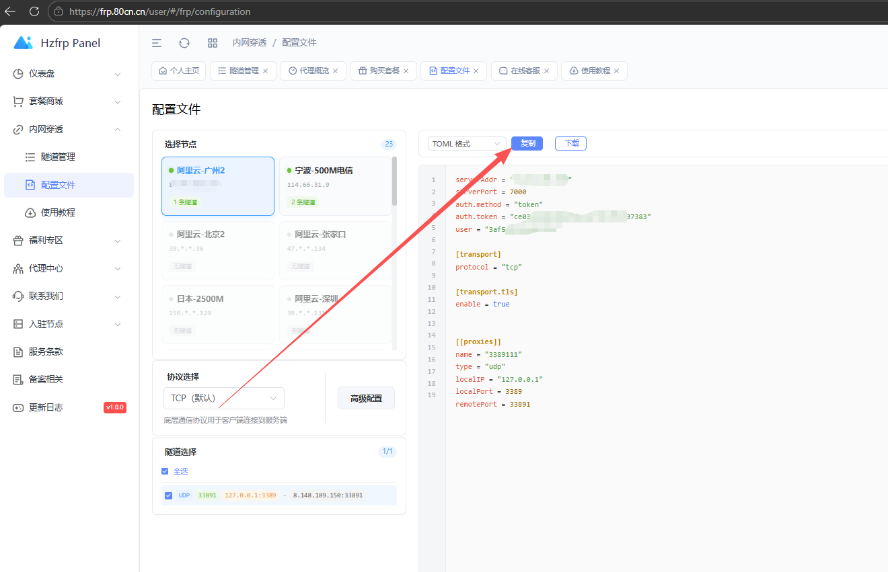888x572 pixels.
Task: Close the 配置文件 tab
Action: tap(476, 71)
